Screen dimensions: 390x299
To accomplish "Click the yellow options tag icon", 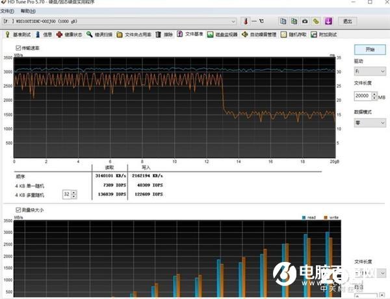I will [x=316, y=21].
